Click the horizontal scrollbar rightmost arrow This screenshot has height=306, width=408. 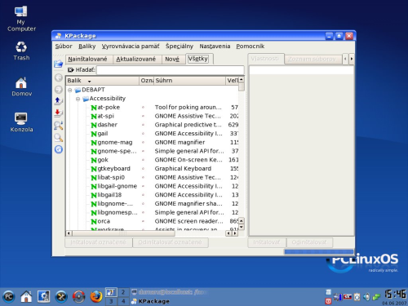coord(235,233)
